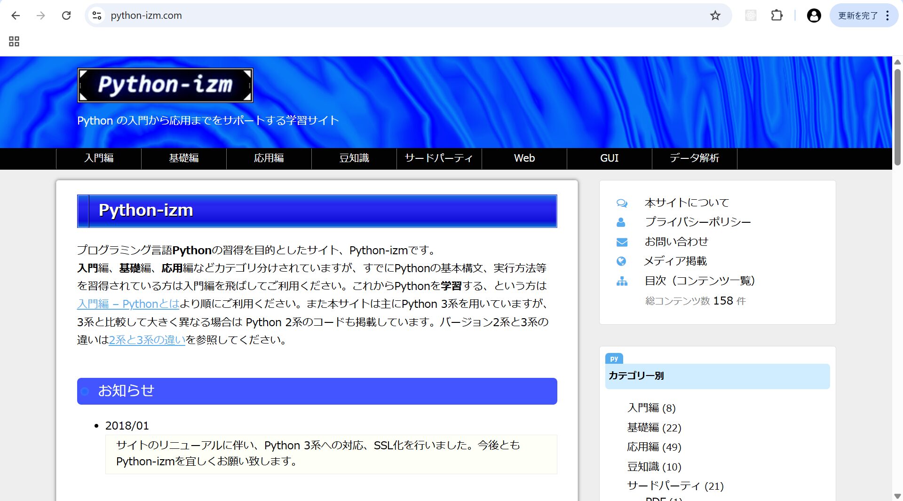The height and width of the screenshot is (501, 903).
Task: Select category 基礎編 (22)
Action: pyautogui.click(x=654, y=428)
